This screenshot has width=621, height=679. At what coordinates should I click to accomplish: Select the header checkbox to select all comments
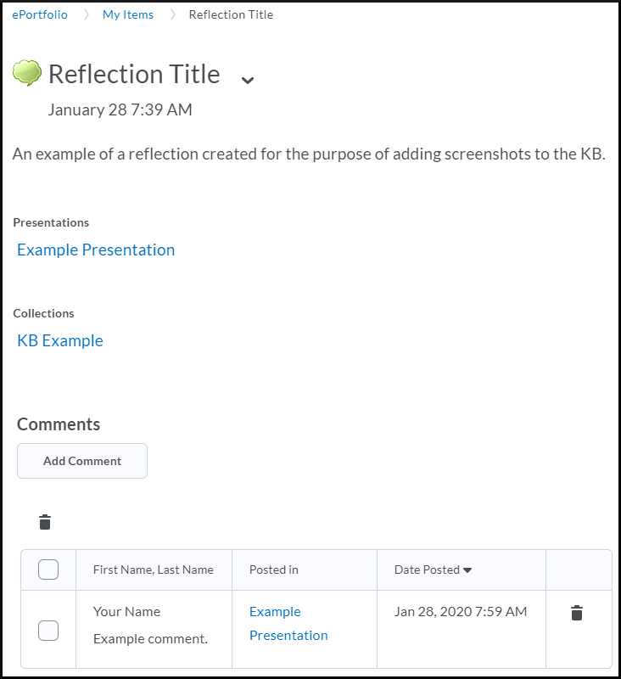click(x=48, y=570)
